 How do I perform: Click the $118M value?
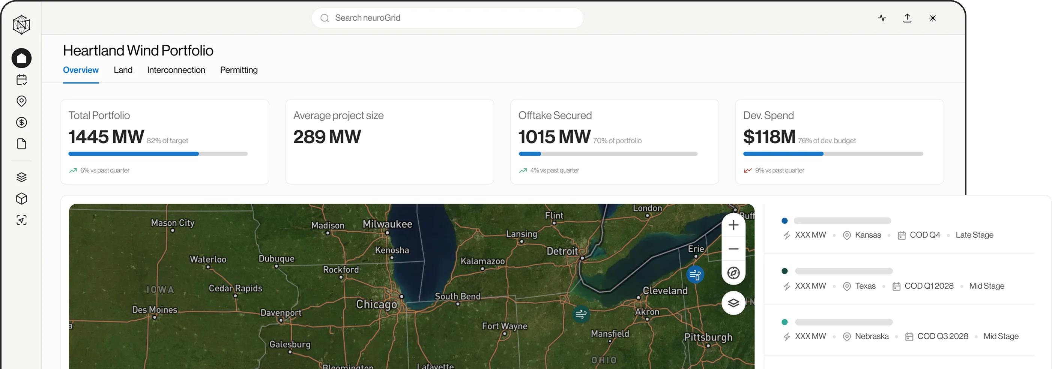click(x=769, y=137)
